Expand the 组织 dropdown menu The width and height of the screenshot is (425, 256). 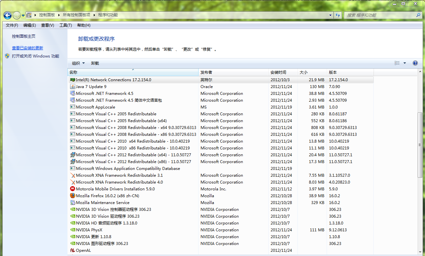tap(78, 63)
